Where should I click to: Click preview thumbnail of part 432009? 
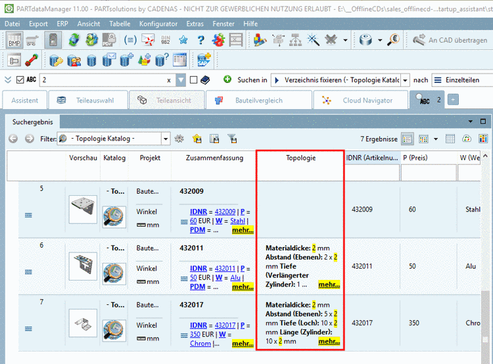tap(83, 209)
